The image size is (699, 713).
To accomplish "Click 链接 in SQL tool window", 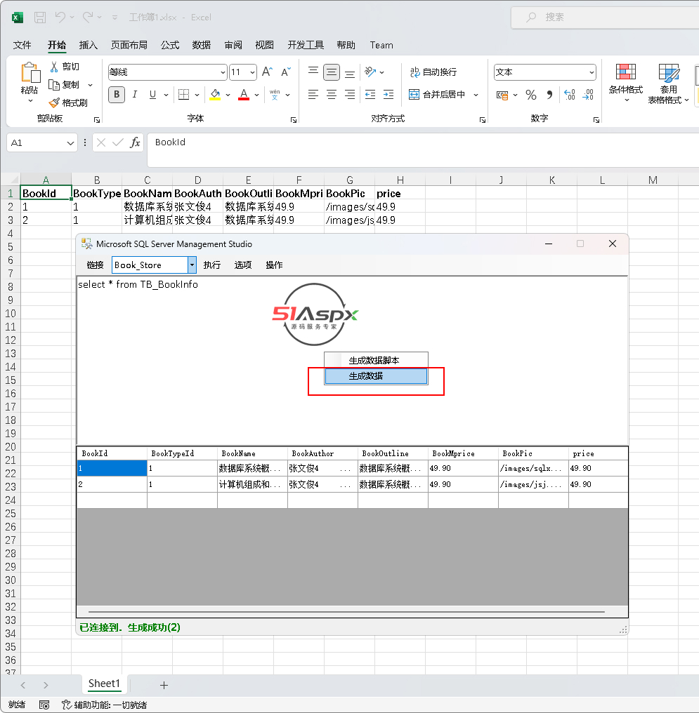I will coord(95,265).
